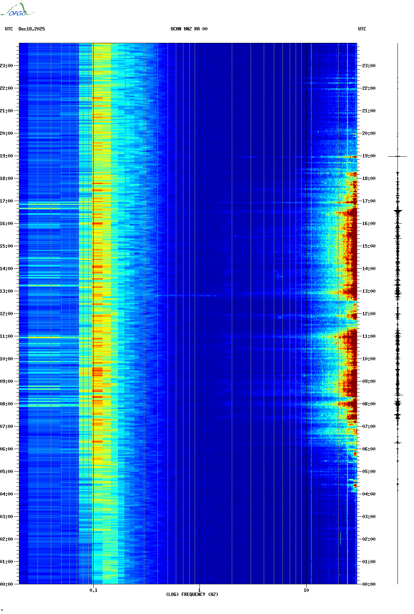This screenshot has height=614, width=414.
Task: Select the 16:00 marker on right time axis
Action: [x=369, y=224]
